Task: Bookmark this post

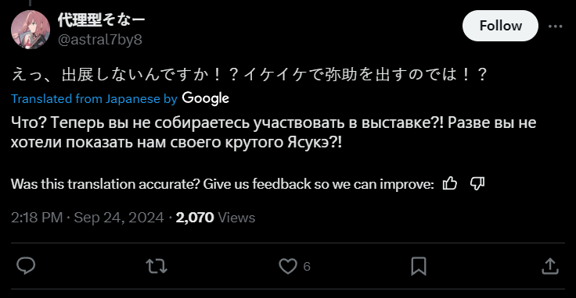Action: pyautogui.click(x=419, y=266)
